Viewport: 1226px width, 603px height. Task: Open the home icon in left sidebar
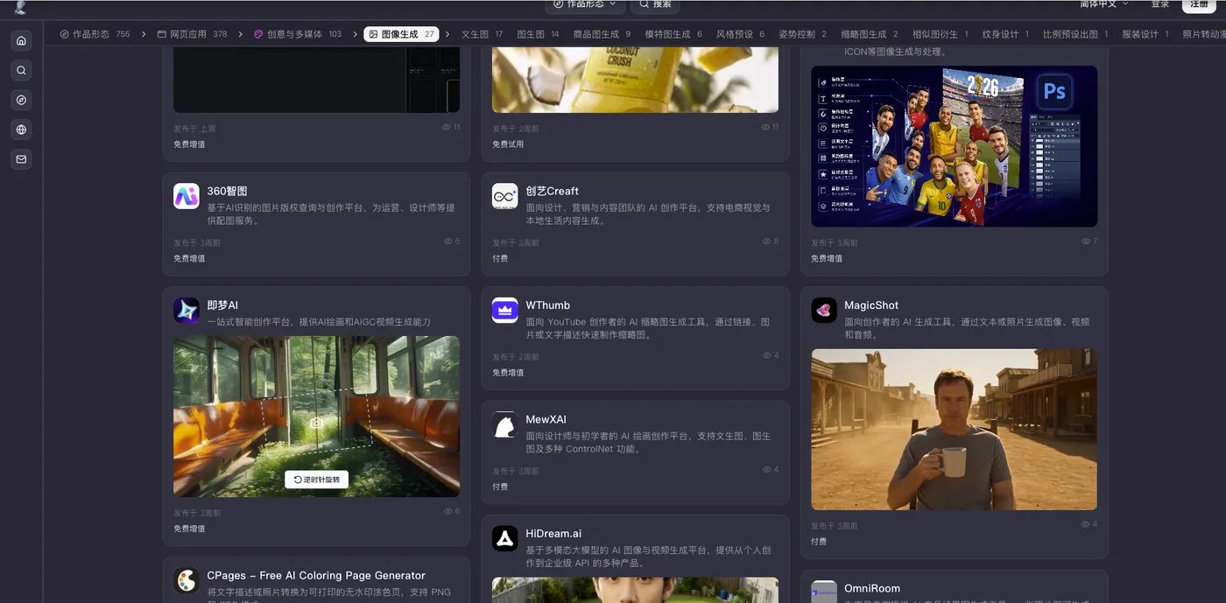pos(21,40)
